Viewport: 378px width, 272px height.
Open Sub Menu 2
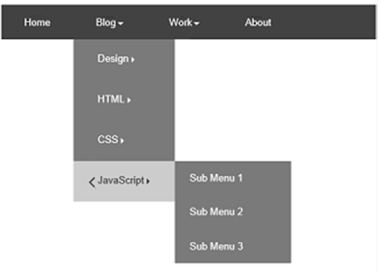click(x=216, y=212)
